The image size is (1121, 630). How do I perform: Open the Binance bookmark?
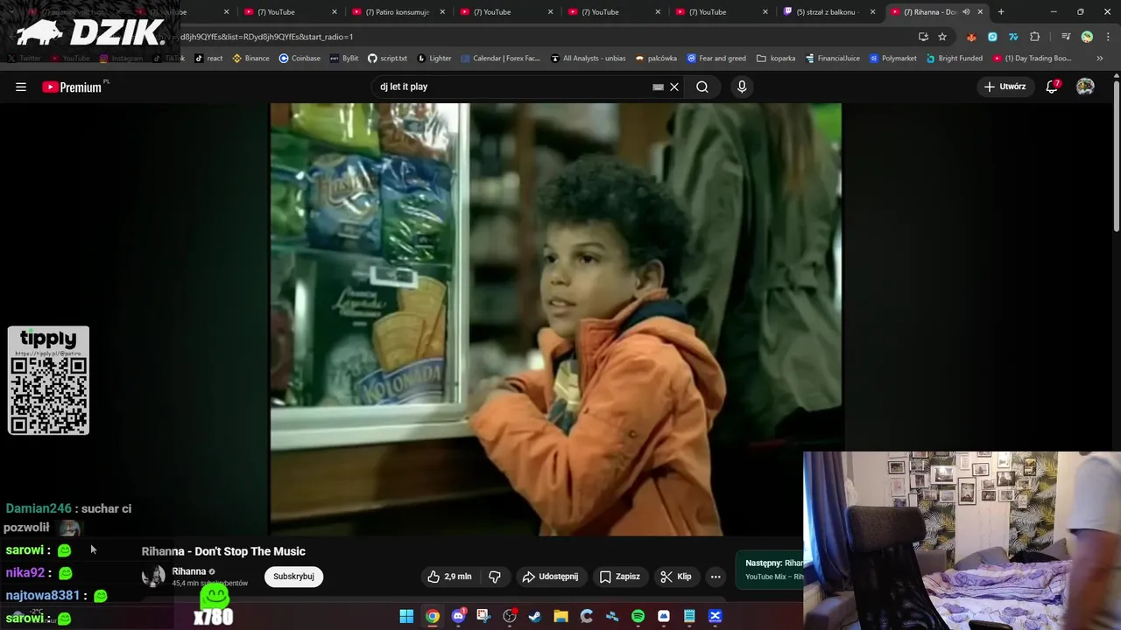tap(250, 59)
